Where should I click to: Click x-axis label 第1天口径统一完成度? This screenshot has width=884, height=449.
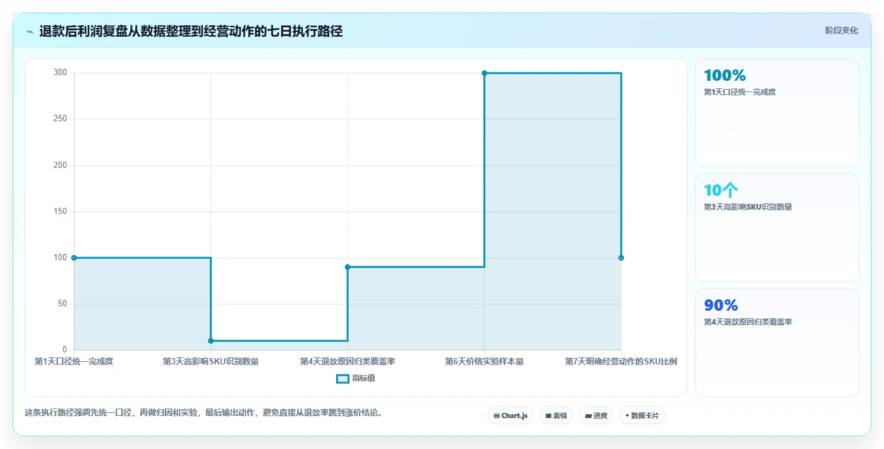(x=74, y=362)
